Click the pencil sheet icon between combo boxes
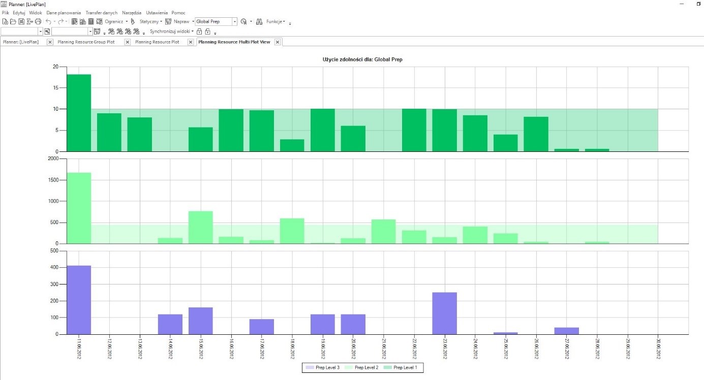The image size is (704, 380). click(x=47, y=31)
